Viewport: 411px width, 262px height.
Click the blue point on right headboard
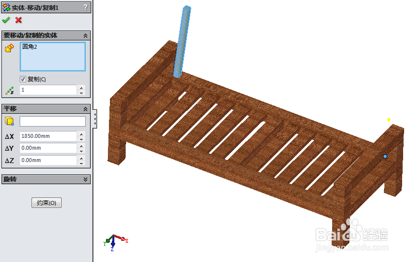click(x=385, y=157)
